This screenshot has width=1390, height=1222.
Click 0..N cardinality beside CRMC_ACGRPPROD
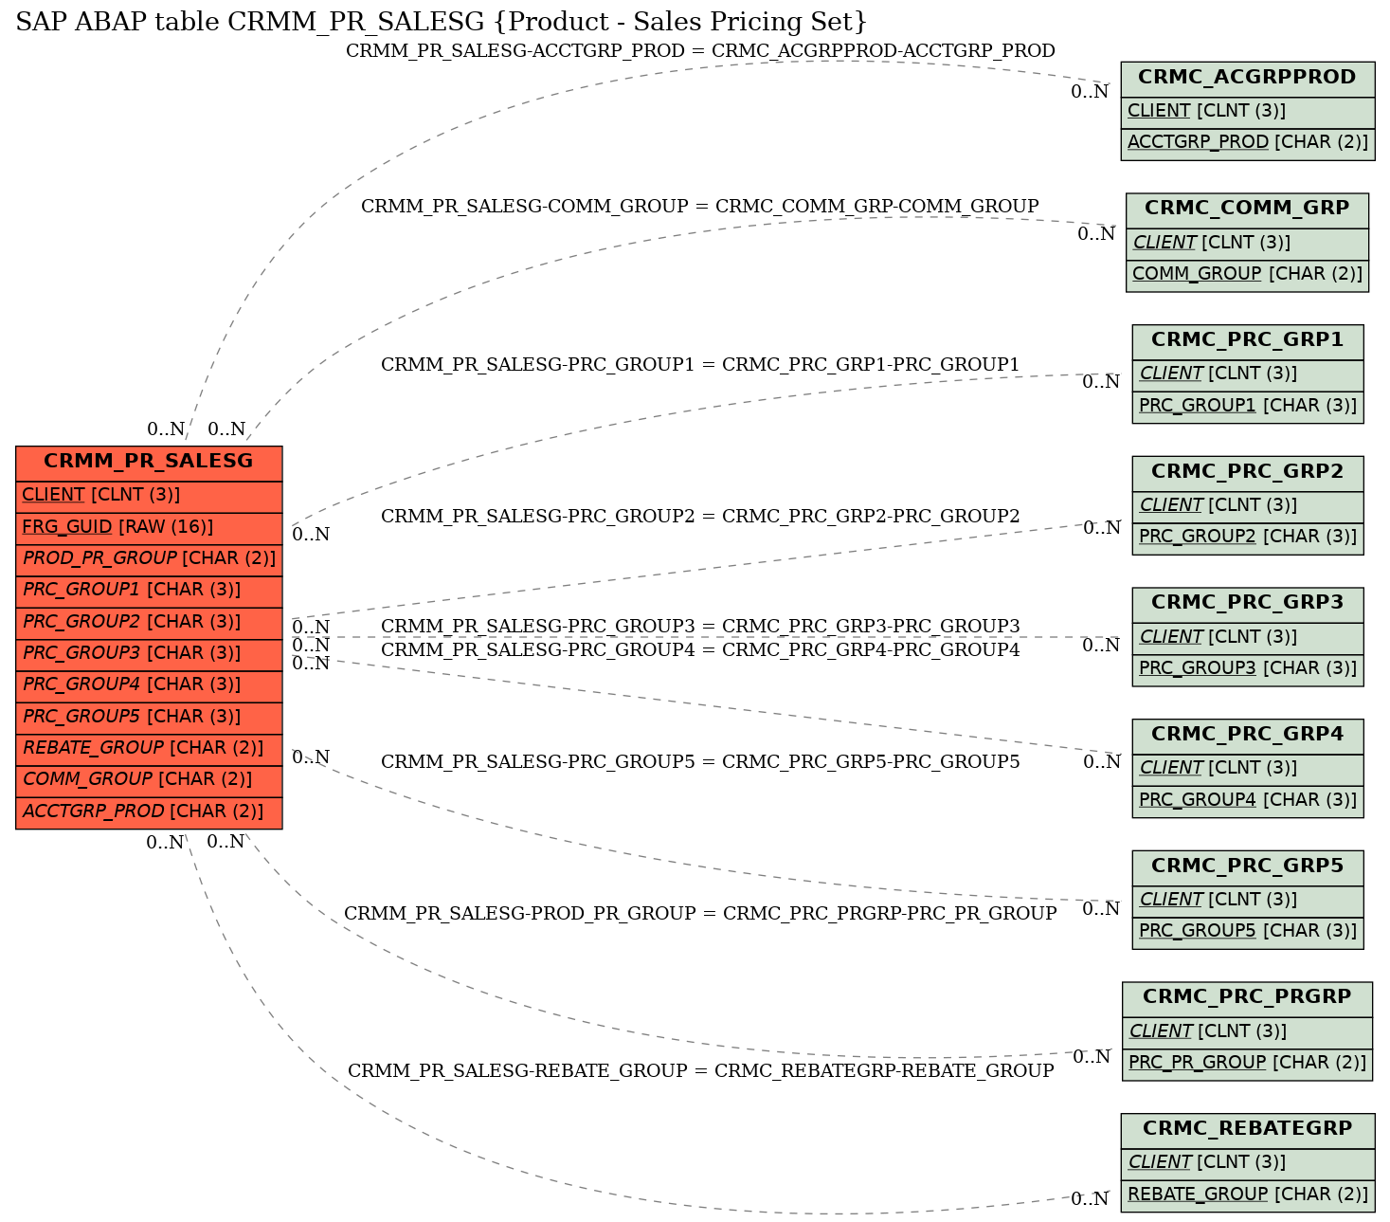(x=1090, y=92)
